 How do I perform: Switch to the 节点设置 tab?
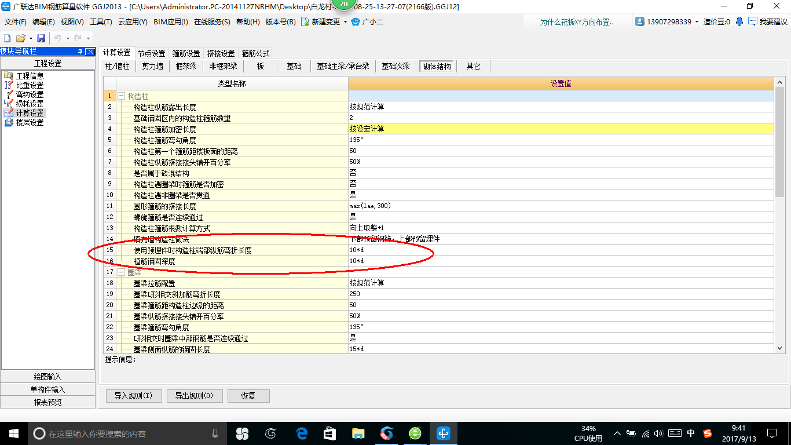click(x=151, y=53)
